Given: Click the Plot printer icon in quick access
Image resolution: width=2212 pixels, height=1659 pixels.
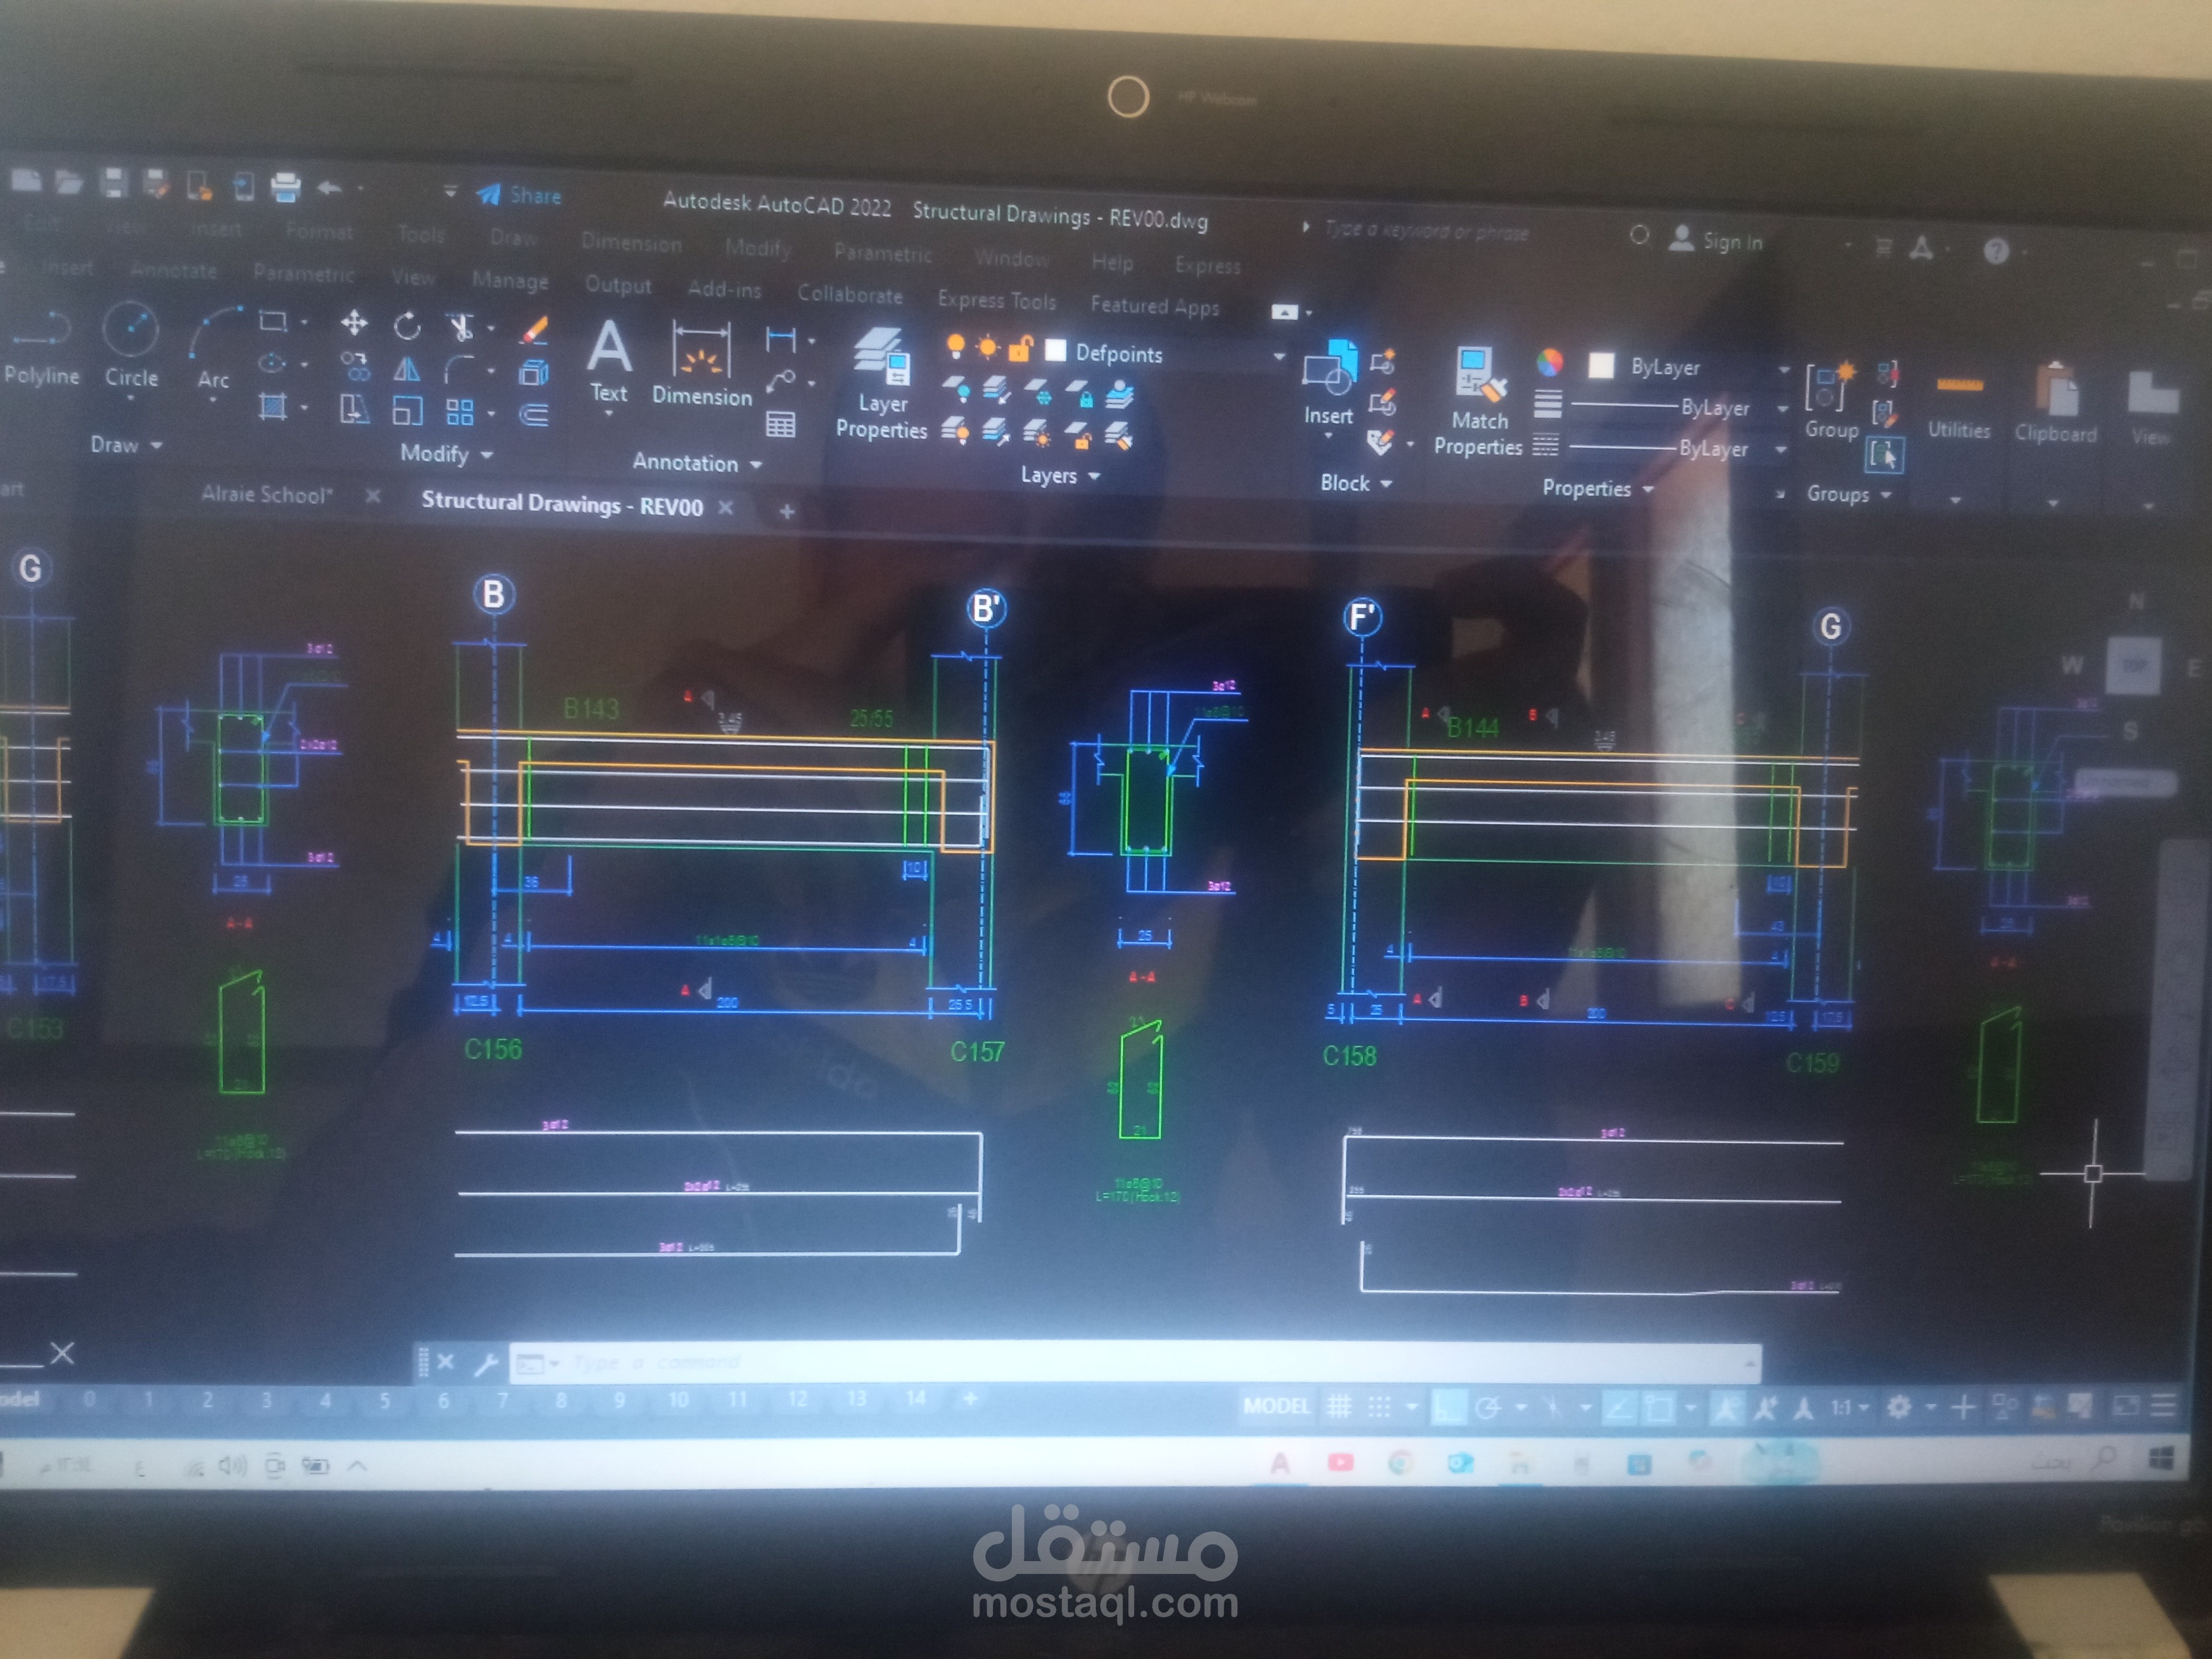Looking at the screenshot, I should point(286,187).
